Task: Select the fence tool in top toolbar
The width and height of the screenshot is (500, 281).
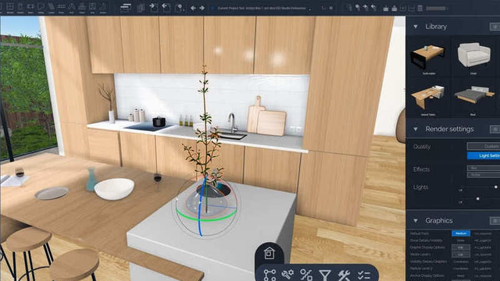Action: point(61,6)
